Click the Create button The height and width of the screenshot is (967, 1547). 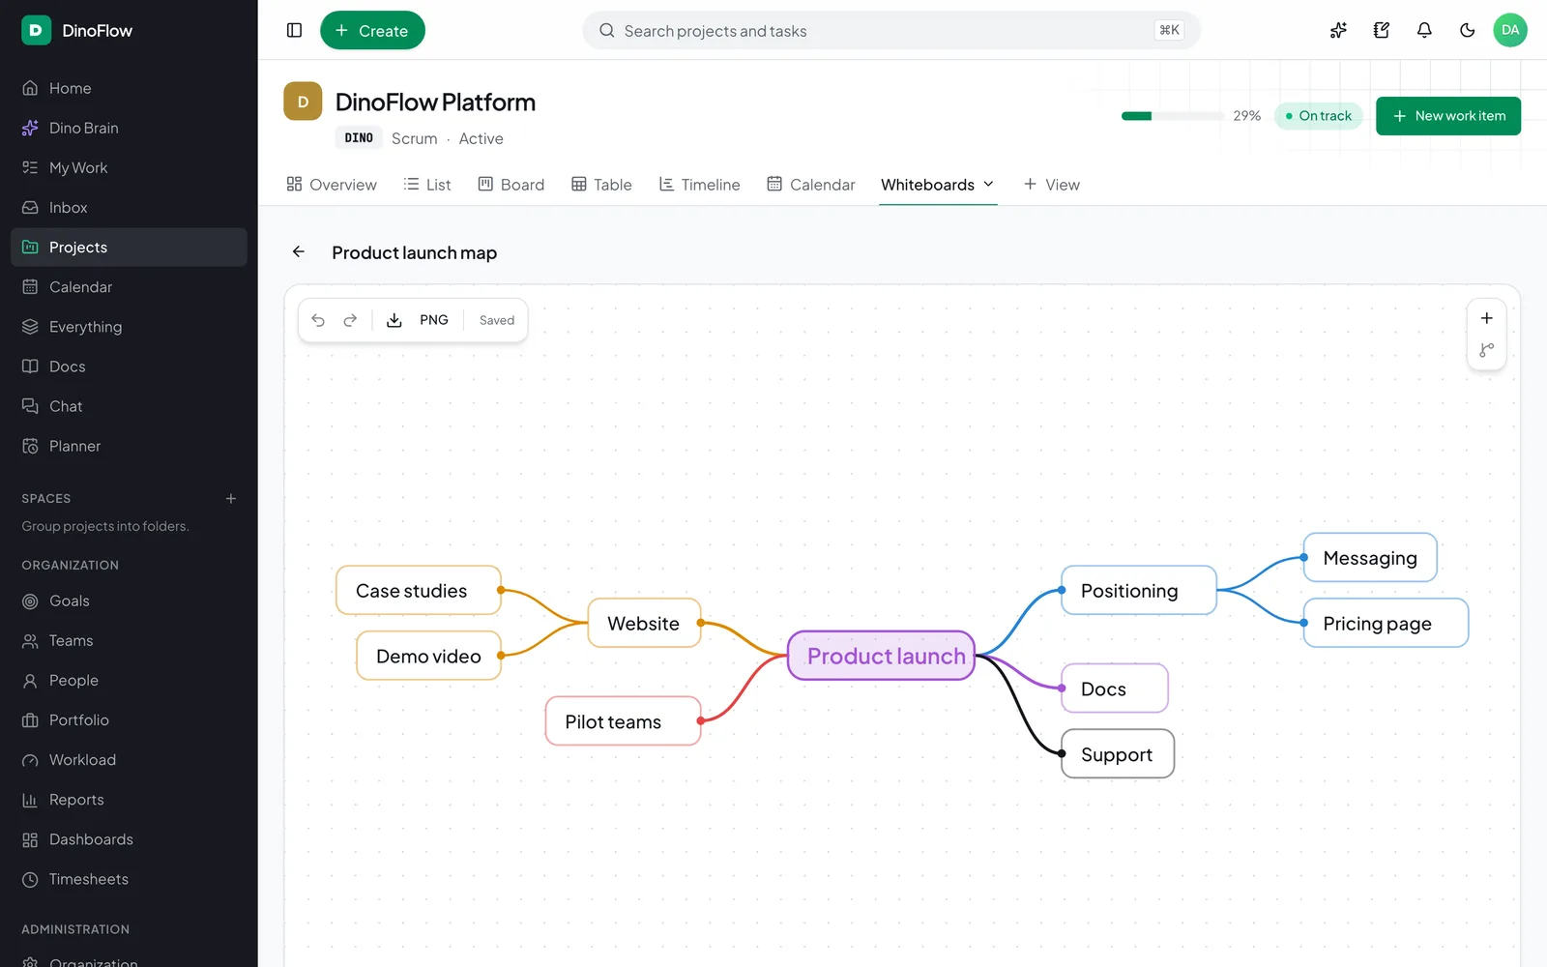click(x=372, y=30)
